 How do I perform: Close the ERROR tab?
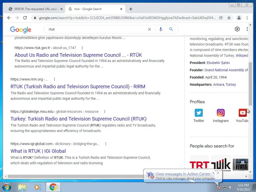click(x=61, y=9)
